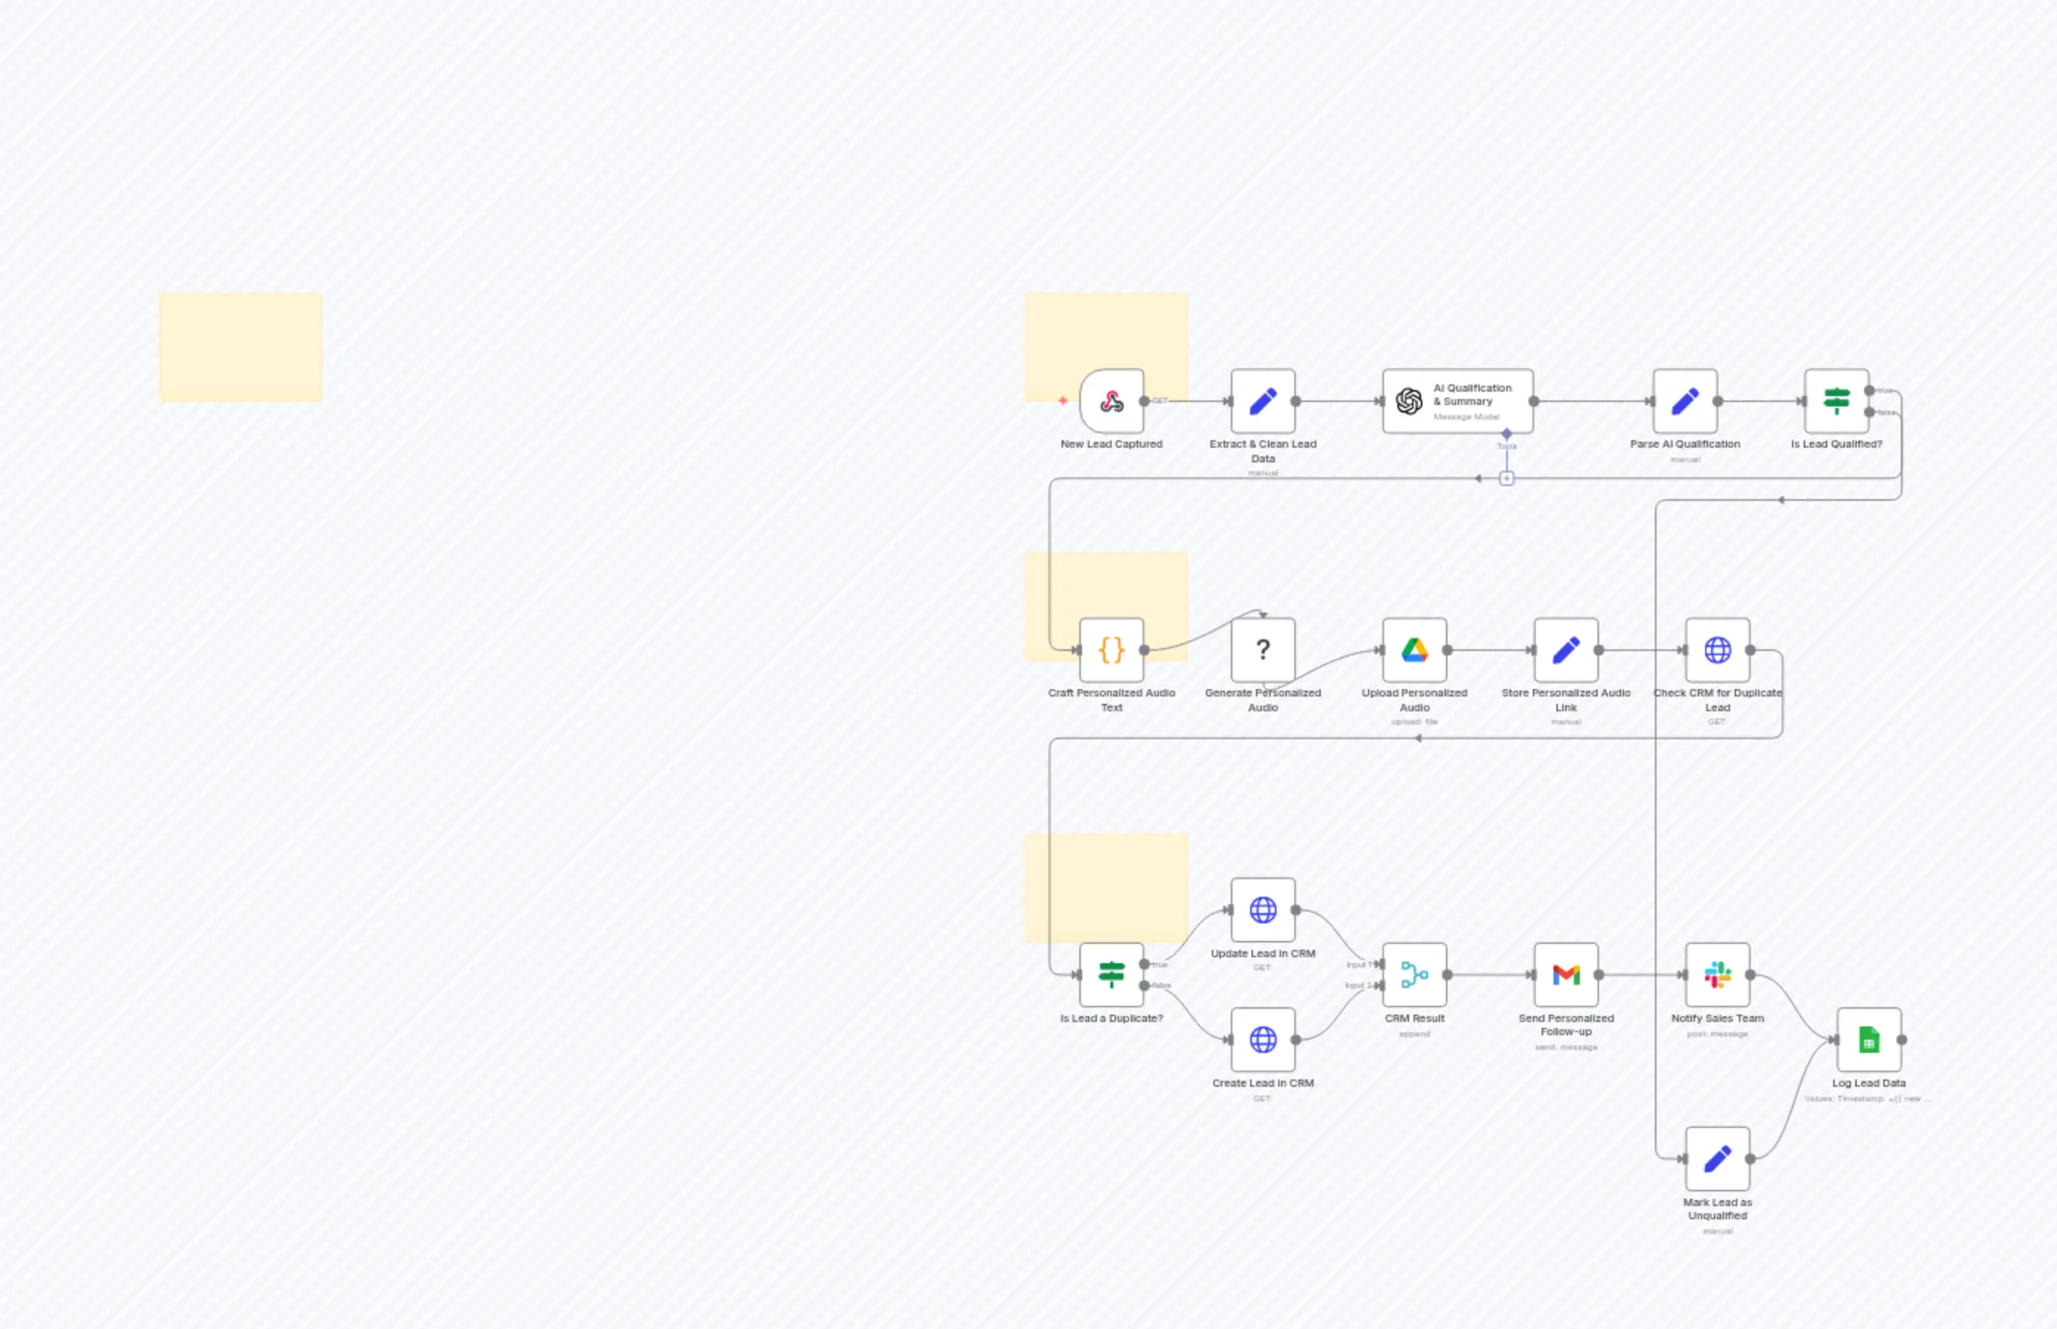The height and width of the screenshot is (1329, 2057).
Task: Select the Is Lead a Duplicate? switch node
Action: pos(1112,975)
